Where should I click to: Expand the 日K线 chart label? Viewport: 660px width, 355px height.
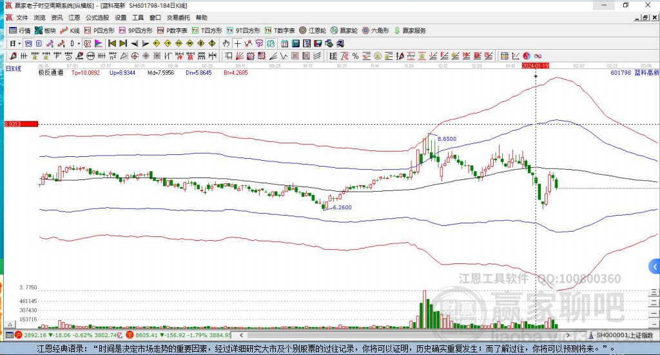[x=14, y=68]
